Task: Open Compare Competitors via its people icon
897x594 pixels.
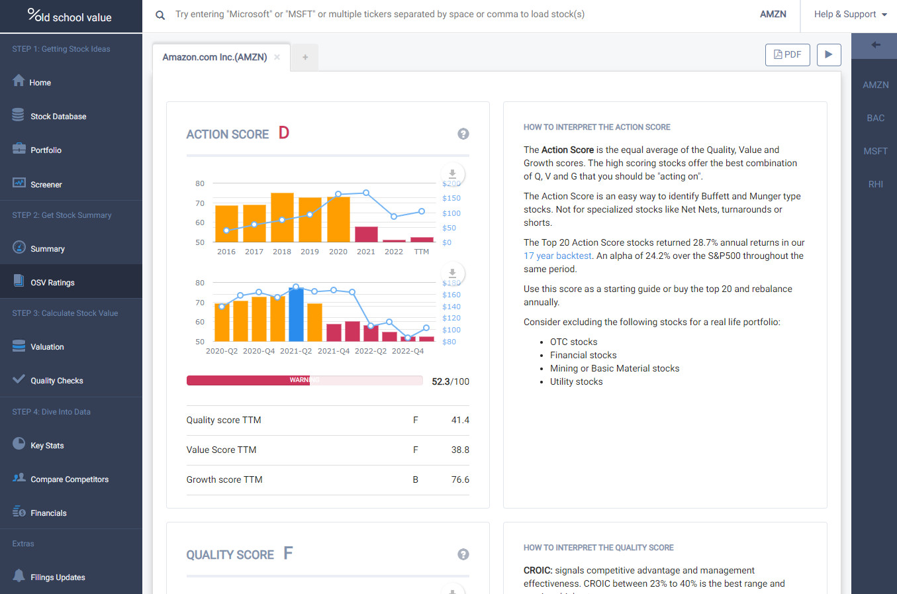Action: point(19,477)
